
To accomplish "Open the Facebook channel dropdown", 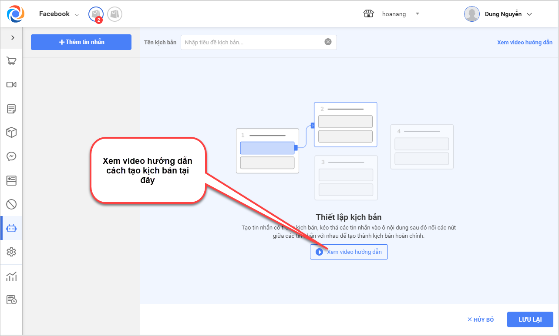I will pos(59,14).
